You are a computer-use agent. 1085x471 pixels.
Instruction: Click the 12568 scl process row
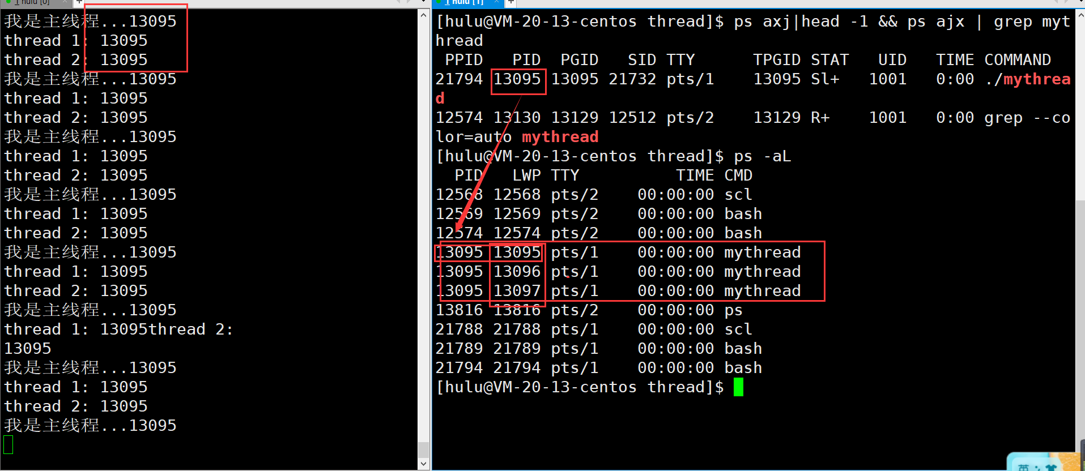pos(594,195)
